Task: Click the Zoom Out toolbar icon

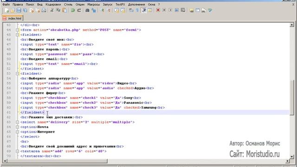Action: tap(109, 10)
